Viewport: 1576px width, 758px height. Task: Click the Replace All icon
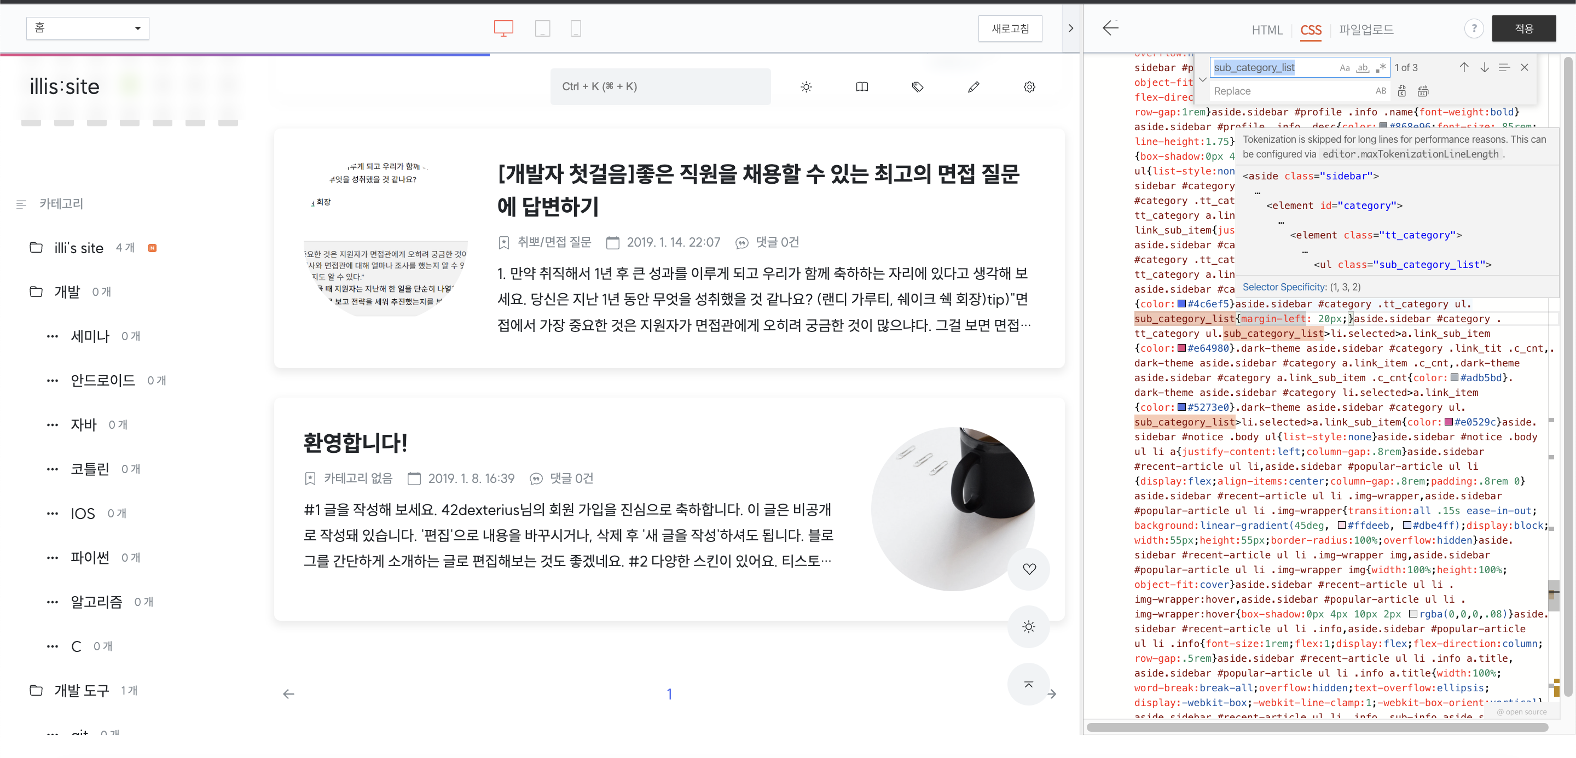pyautogui.click(x=1423, y=91)
